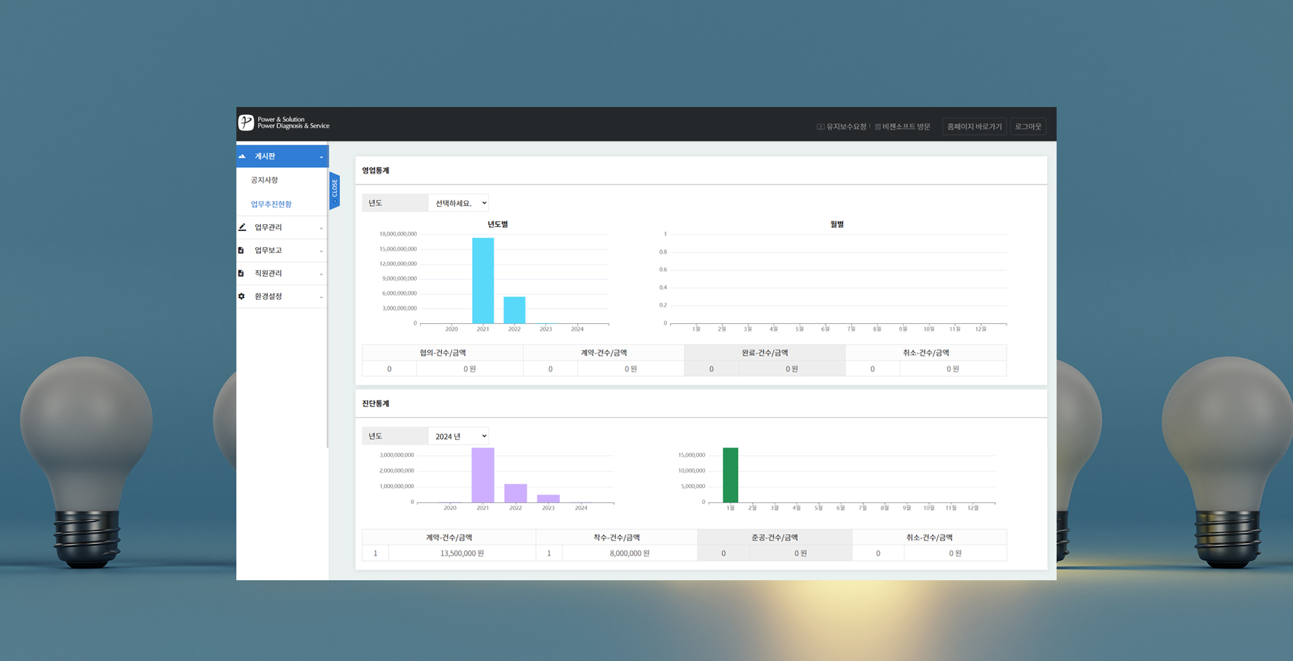The image size is (1293, 661).
Task: Click the 계약-건수/금액 header in 진단통계 table
Action: pyautogui.click(x=449, y=537)
